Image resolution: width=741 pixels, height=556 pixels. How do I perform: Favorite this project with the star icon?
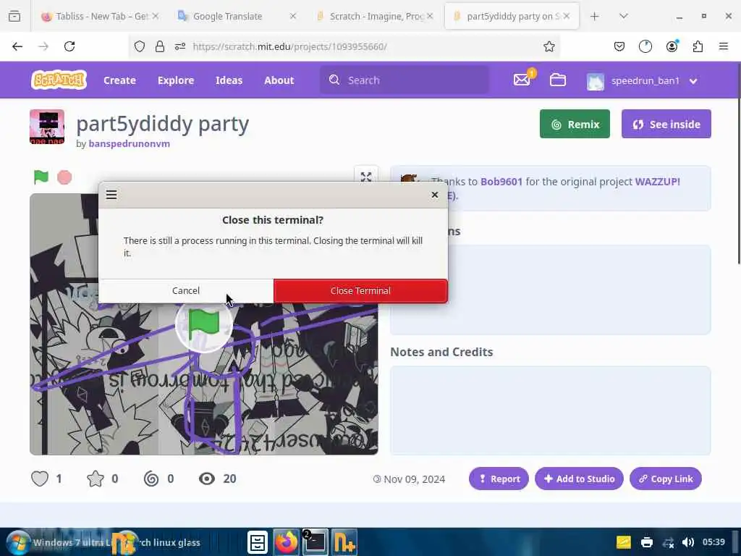click(x=96, y=479)
